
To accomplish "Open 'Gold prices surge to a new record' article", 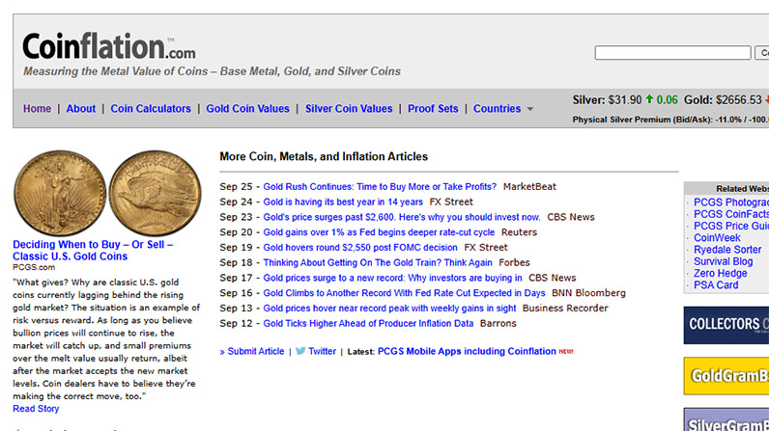I will [x=392, y=278].
